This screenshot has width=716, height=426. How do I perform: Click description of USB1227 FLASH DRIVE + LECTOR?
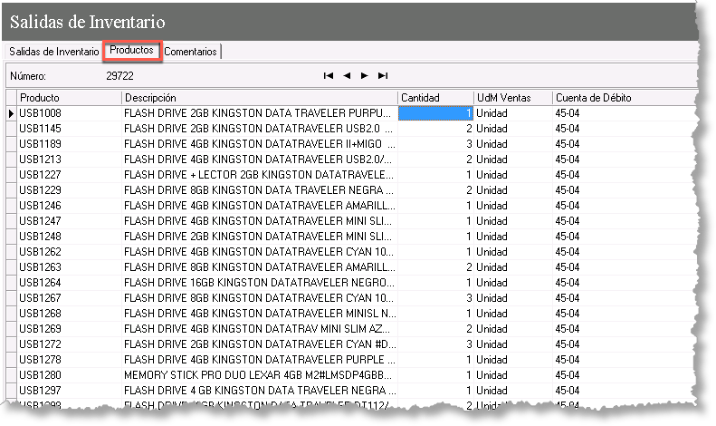[x=259, y=175]
